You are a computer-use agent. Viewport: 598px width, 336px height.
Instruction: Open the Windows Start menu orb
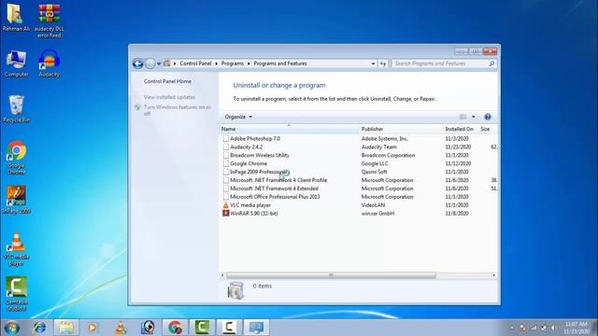tap(12, 328)
